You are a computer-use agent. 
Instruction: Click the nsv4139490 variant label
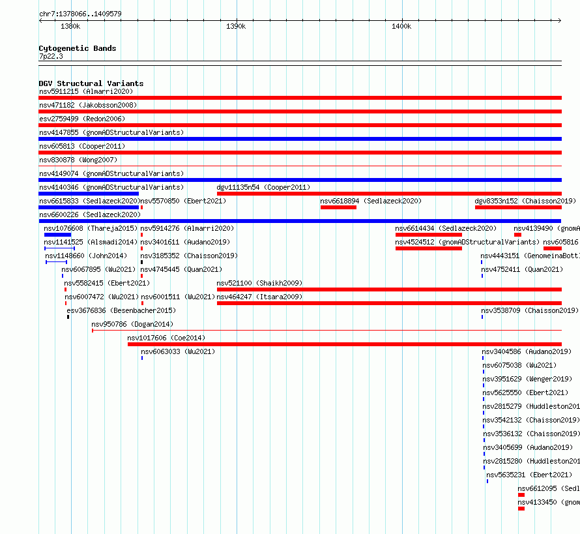click(x=547, y=228)
